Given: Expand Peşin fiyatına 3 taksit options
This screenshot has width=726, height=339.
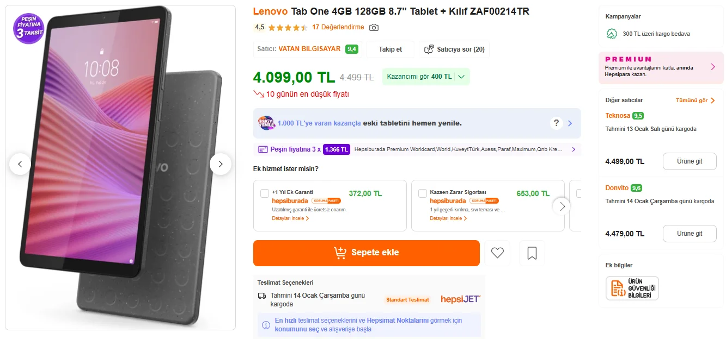Looking at the screenshot, I should [574, 149].
